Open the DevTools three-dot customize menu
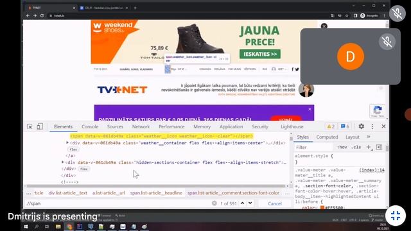The width and height of the screenshot is (411, 231). 372,126
